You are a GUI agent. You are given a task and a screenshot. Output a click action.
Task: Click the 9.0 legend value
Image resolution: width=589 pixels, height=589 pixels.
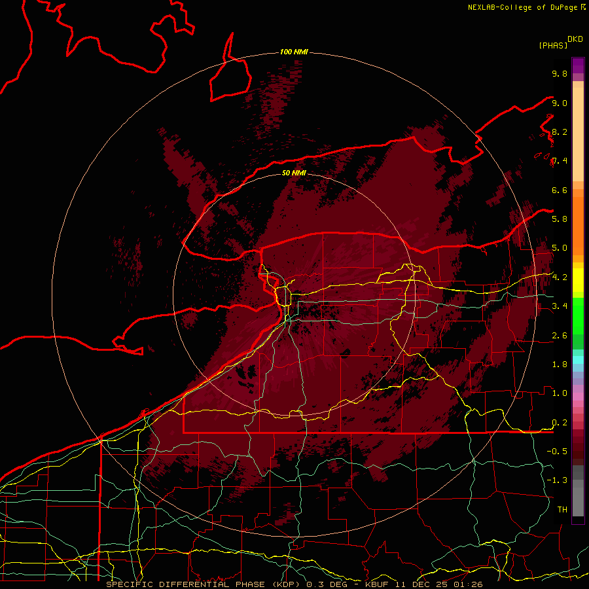[560, 103]
